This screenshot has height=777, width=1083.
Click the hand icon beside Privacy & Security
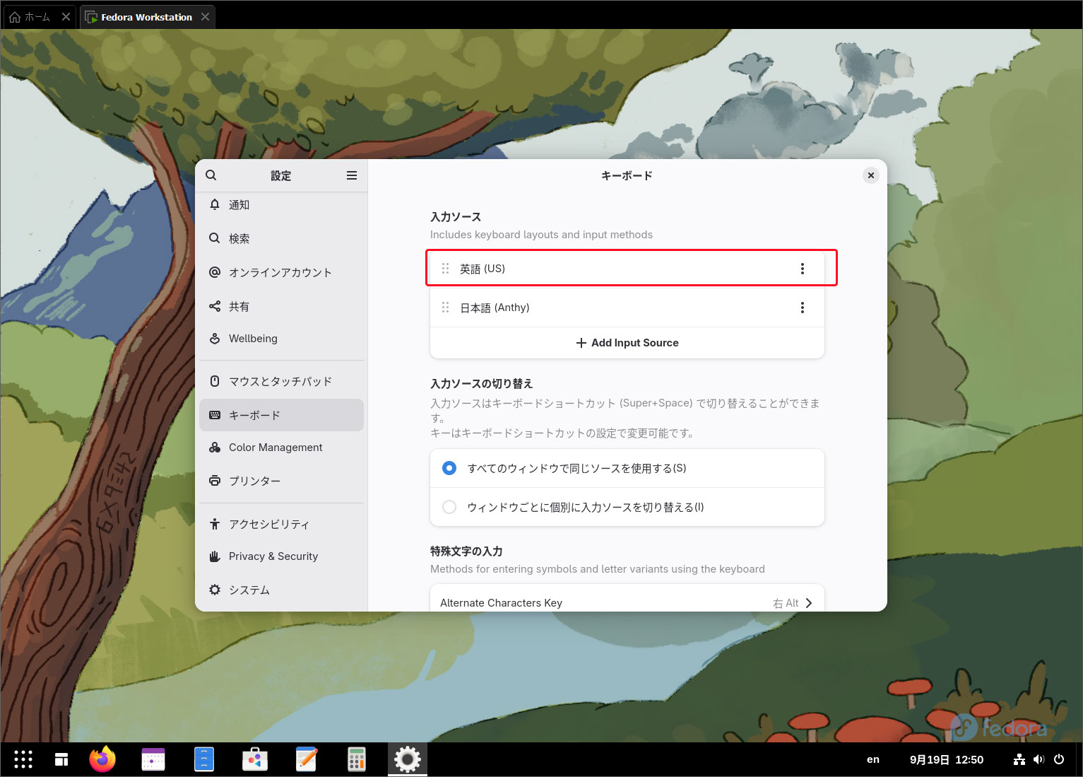pyautogui.click(x=215, y=556)
